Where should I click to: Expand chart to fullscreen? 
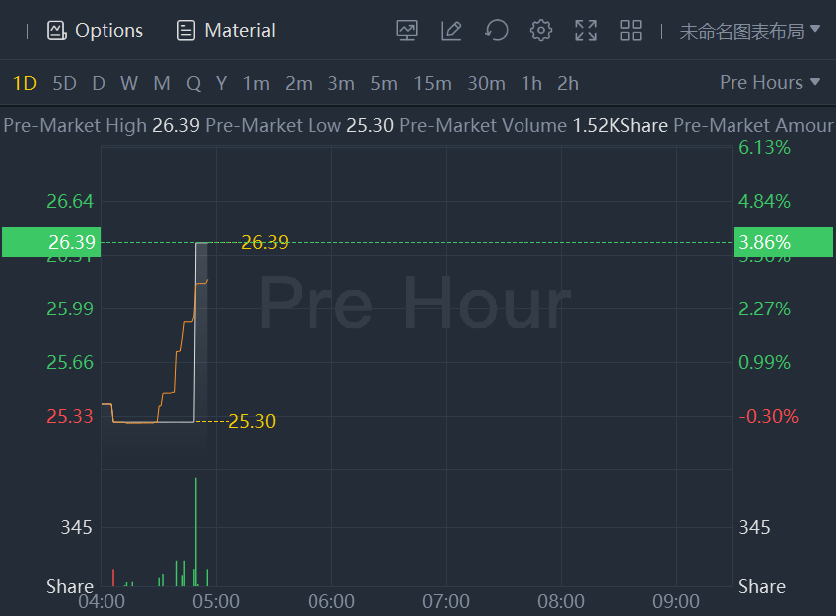[x=586, y=31]
